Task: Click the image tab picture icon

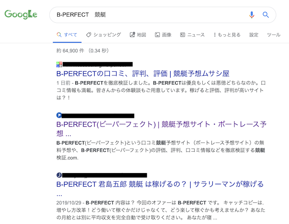Action: click(157, 35)
